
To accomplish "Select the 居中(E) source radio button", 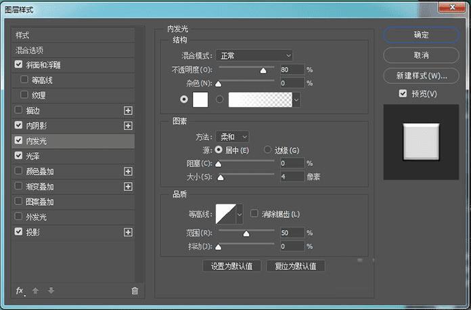I will (x=219, y=150).
